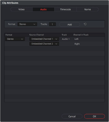Image resolution: width=109 pixels, height=122 pixels.
Task: Open the Embedded Channel 1 dropdown
Action: 44,39
